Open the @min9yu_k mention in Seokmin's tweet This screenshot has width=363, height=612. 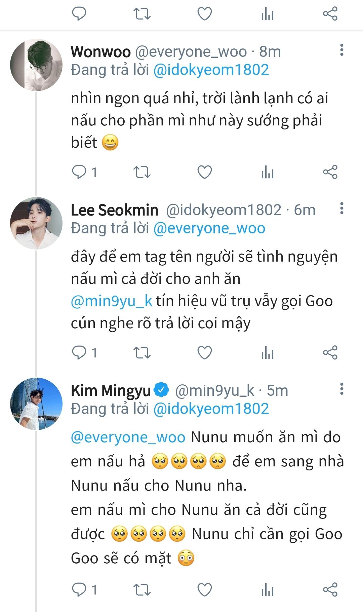(112, 301)
